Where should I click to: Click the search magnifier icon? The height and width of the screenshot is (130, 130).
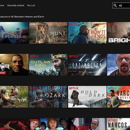115,5
